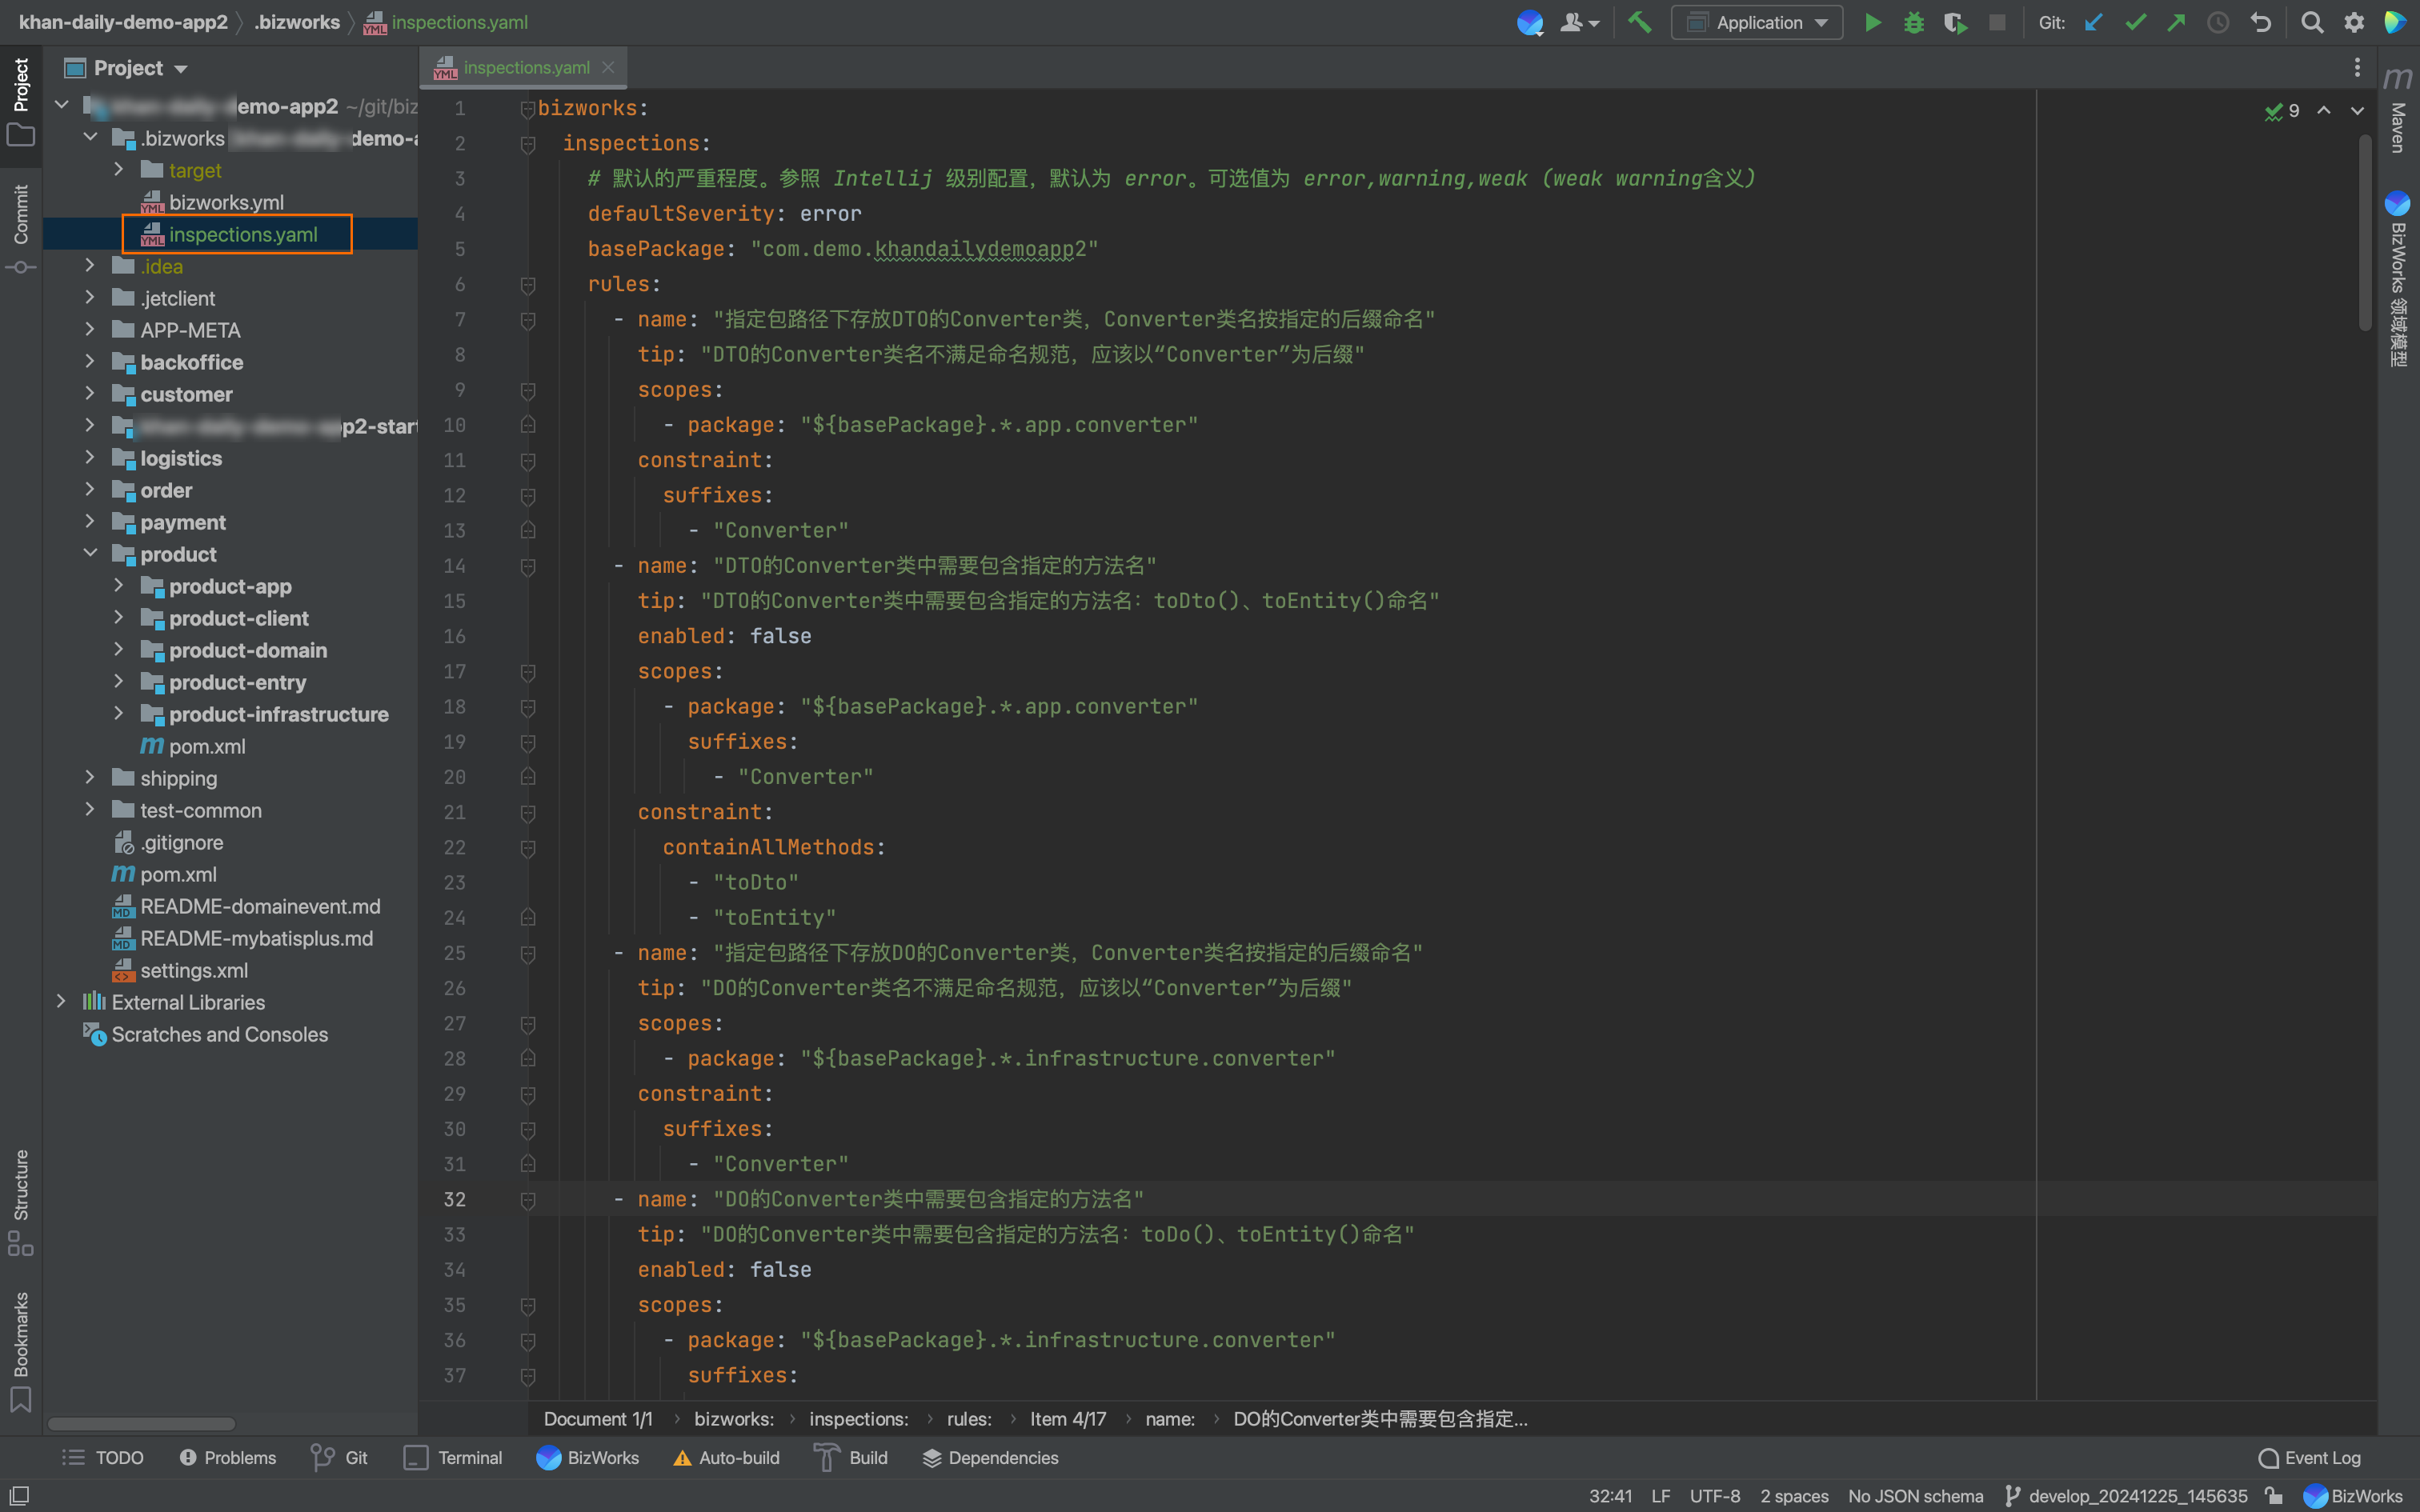Click BizWorks icon in top toolbar
This screenshot has width=2420, height=1512.
[1529, 22]
